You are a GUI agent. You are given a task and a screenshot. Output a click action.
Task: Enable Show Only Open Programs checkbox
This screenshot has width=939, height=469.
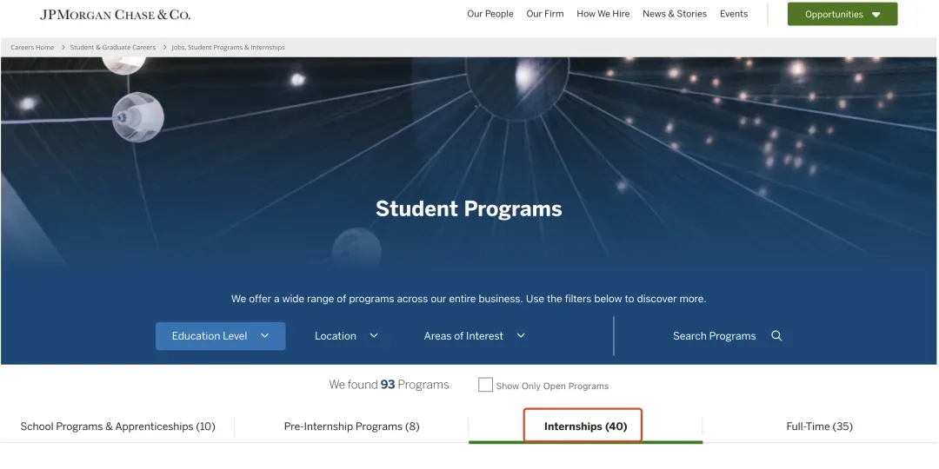click(485, 386)
